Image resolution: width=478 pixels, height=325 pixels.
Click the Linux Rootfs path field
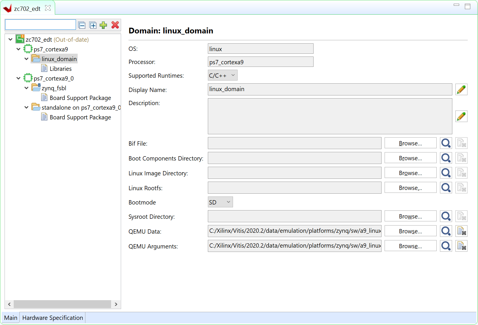click(x=294, y=188)
